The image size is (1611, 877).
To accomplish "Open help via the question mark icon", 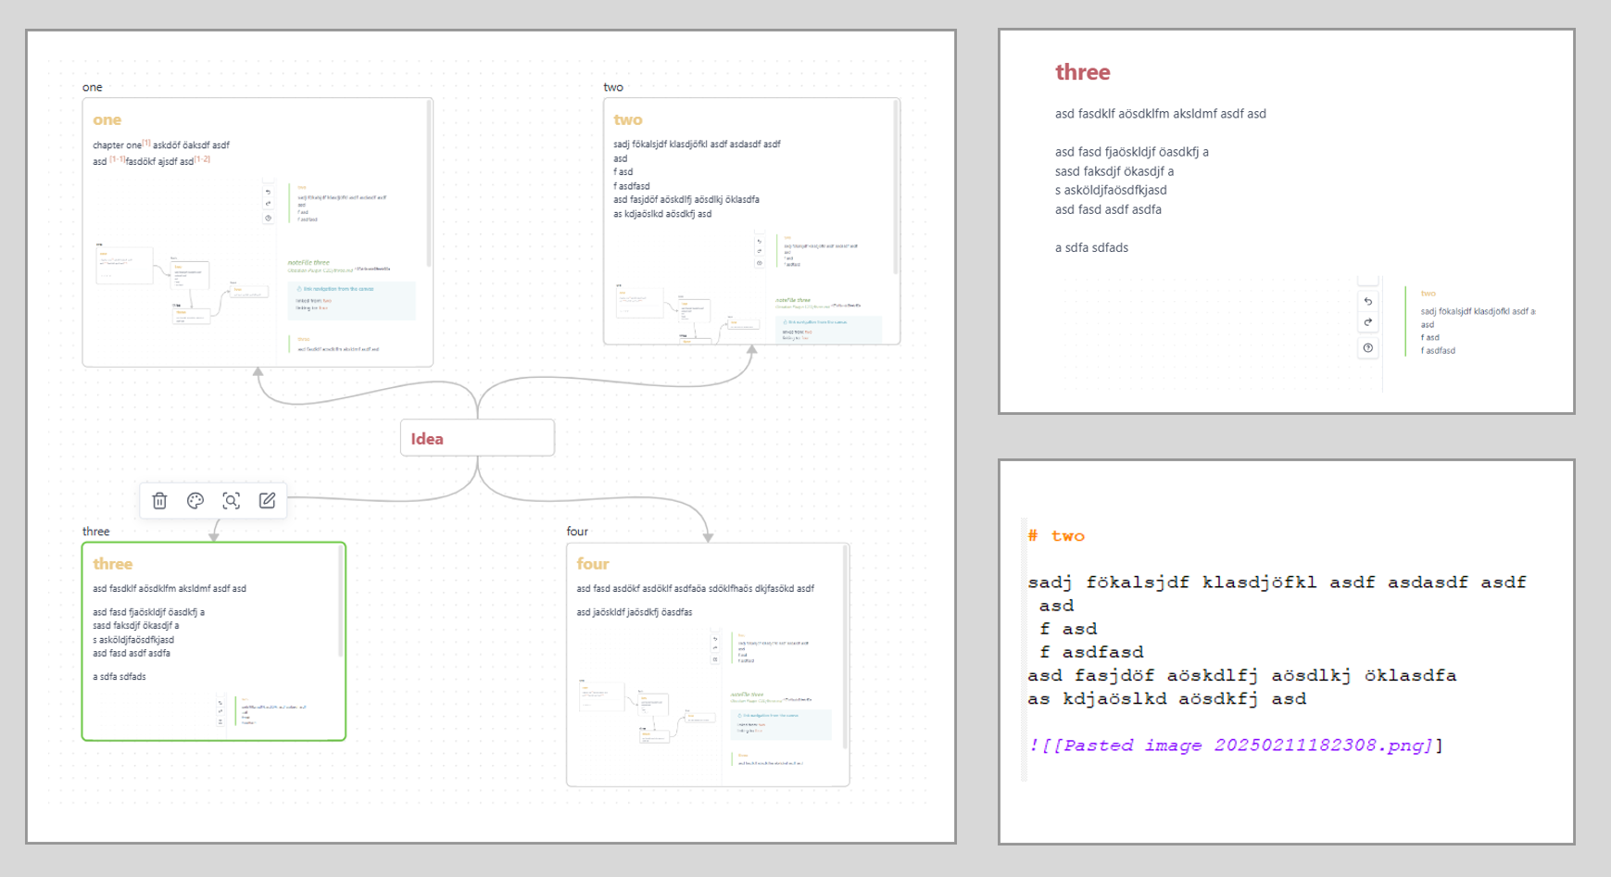I will pyautogui.click(x=1368, y=348).
